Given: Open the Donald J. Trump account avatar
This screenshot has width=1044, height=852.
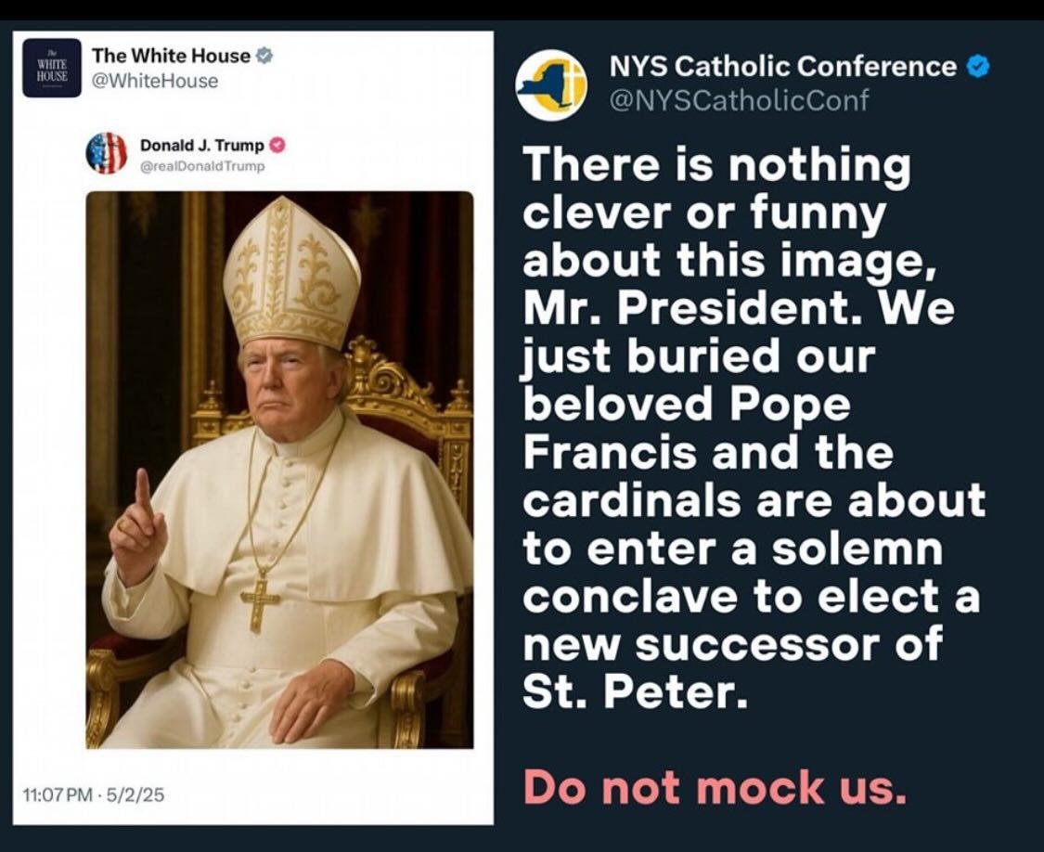Looking at the screenshot, I should 107,153.
